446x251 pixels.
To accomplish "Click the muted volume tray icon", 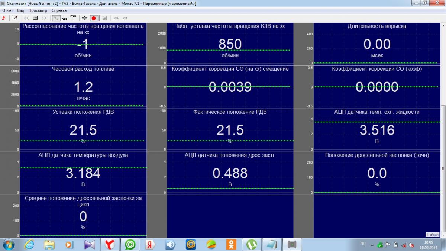I will (411, 245).
